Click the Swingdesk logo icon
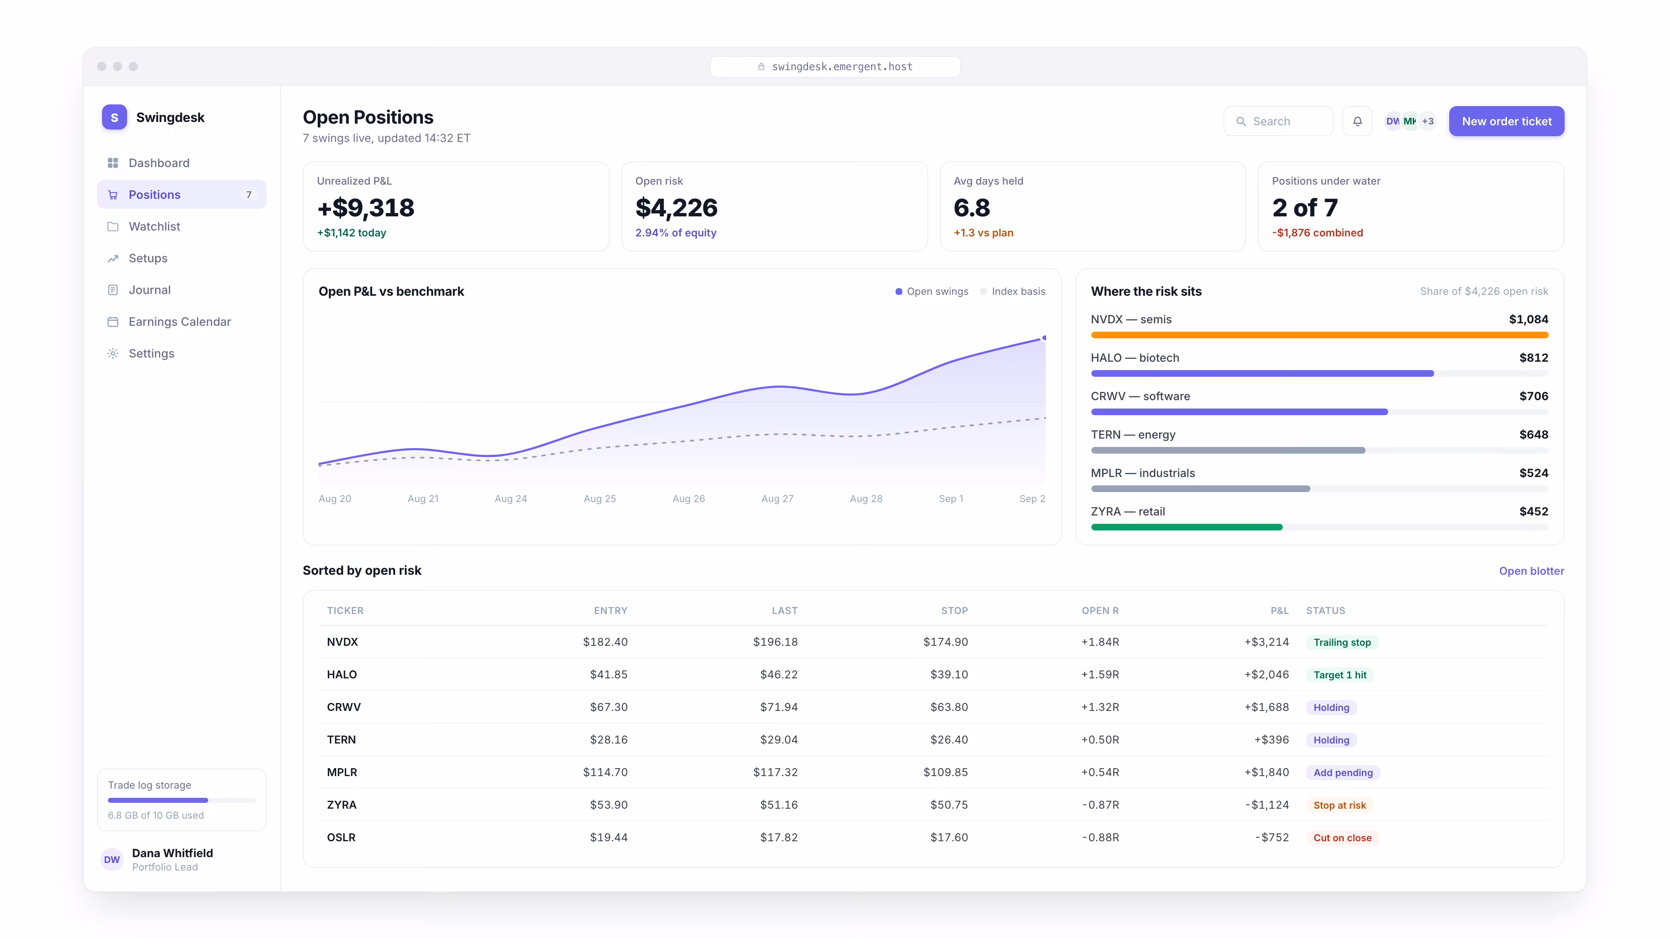Screen dimensions: 1670x939 114,117
